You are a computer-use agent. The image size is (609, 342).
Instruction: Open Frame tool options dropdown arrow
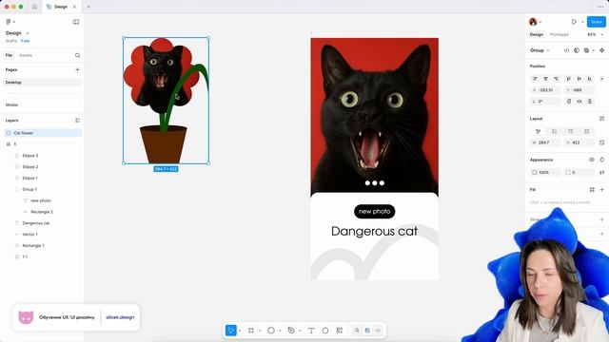[x=260, y=331]
